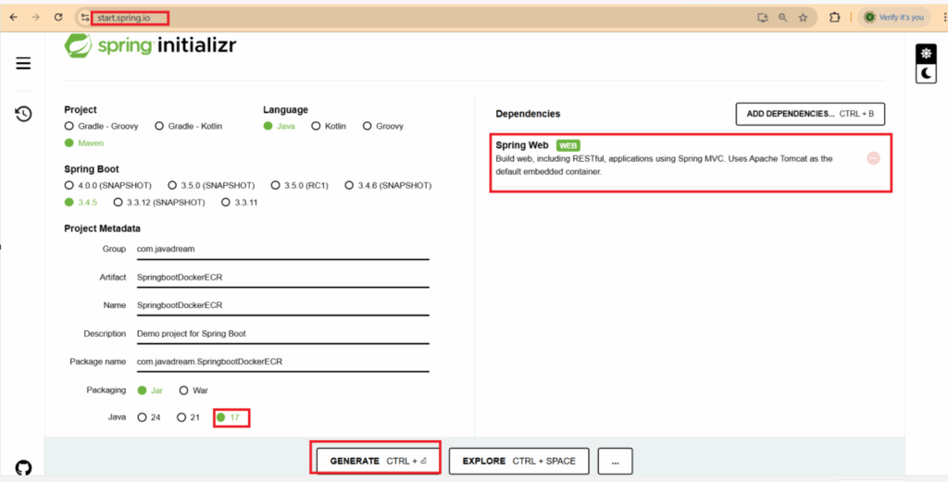Choose Java as the language

pos(280,126)
